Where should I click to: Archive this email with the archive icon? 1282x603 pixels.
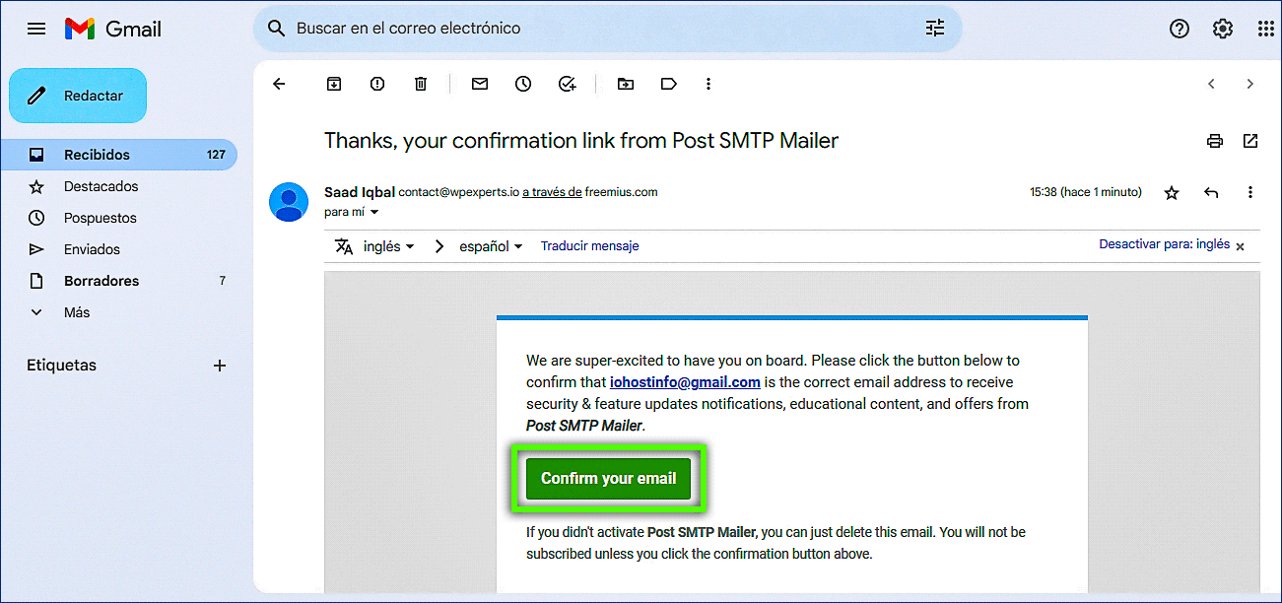pyautogui.click(x=334, y=84)
